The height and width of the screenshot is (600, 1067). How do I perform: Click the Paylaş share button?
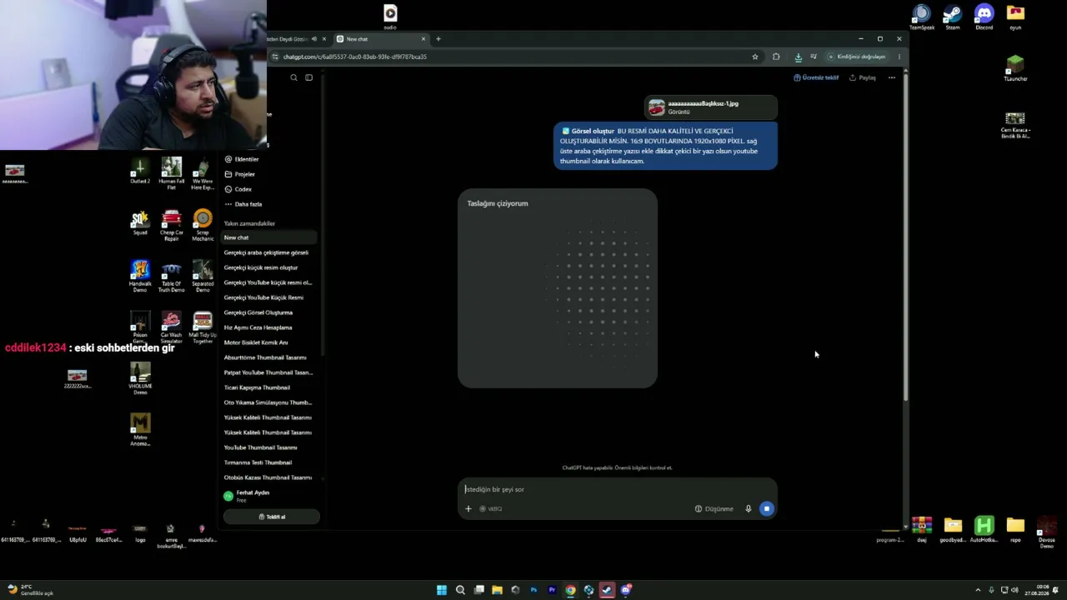click(863, 77)
